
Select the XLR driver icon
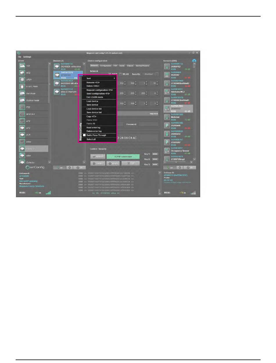pos(22,135)
